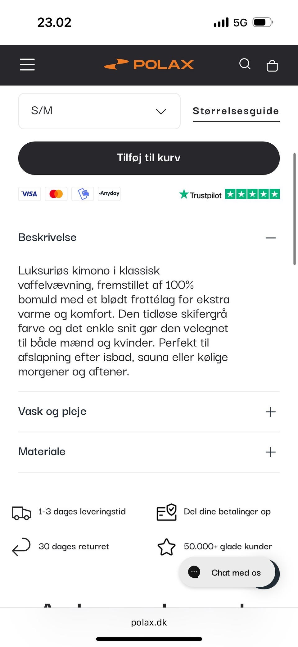Tap the Visa payment icon
This screenshot has height=647, width=298.
click(29, 194)
